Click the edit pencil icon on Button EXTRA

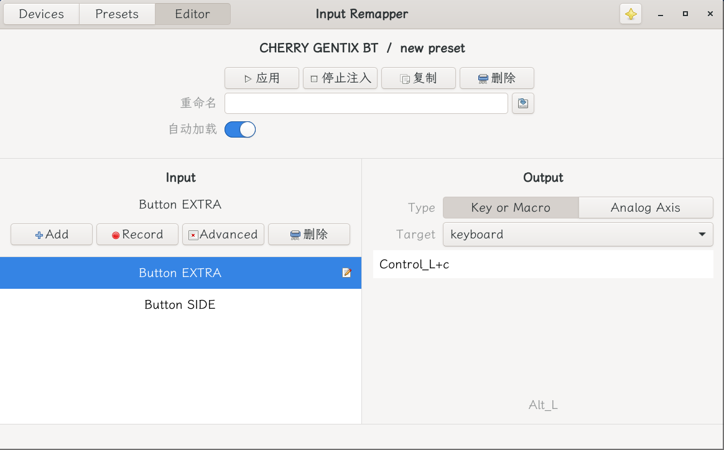click(x=347, y=273)
